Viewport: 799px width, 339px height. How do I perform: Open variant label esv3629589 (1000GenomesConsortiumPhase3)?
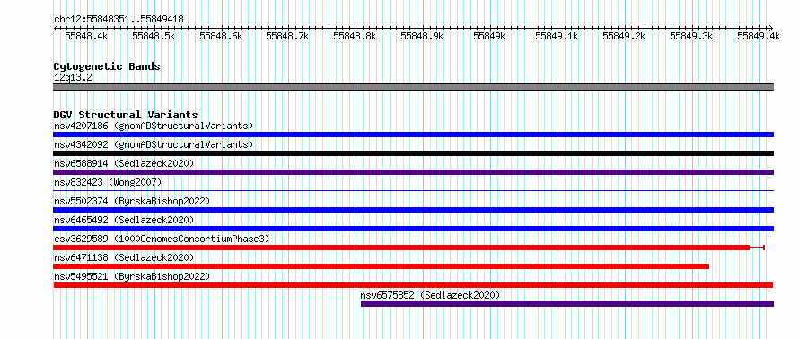pyautogui.click(x=162, y=239)
